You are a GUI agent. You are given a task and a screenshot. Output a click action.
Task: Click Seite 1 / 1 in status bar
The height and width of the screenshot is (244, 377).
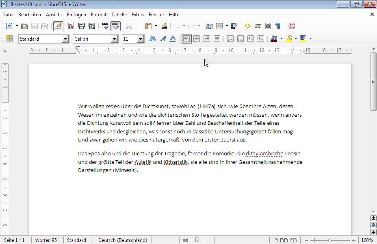15,240
